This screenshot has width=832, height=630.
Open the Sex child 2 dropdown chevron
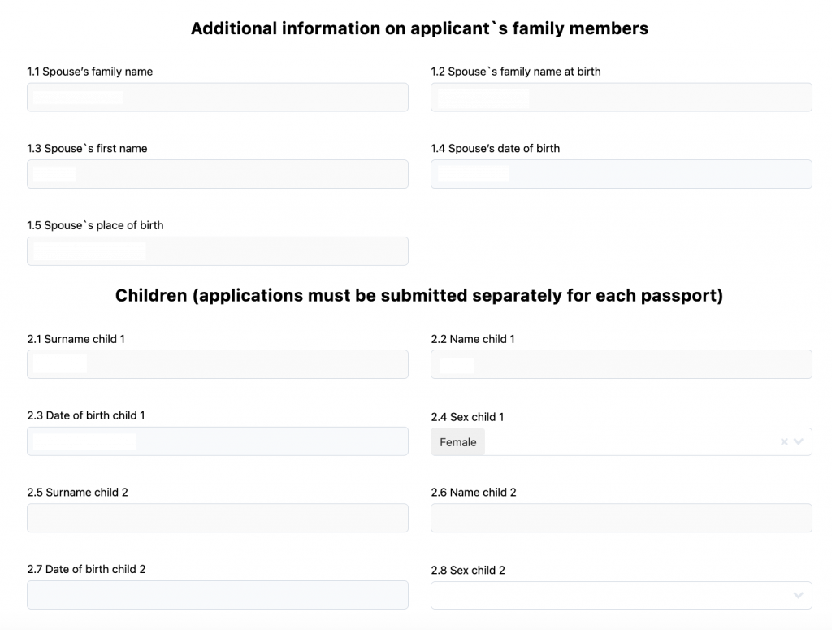coord(799,595)
